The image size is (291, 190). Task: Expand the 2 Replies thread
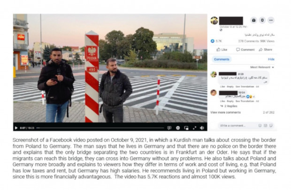(229, 106)
